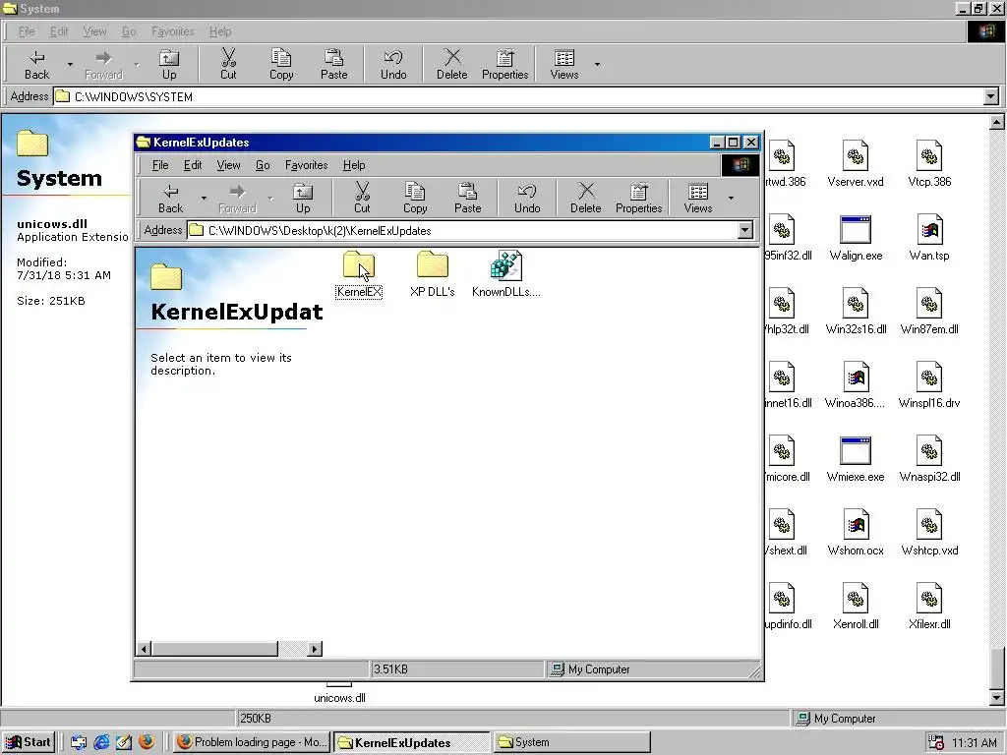Click the KernelExUpdates address path field
Screen dimensions: 1007x755
[x=462, y=230]
